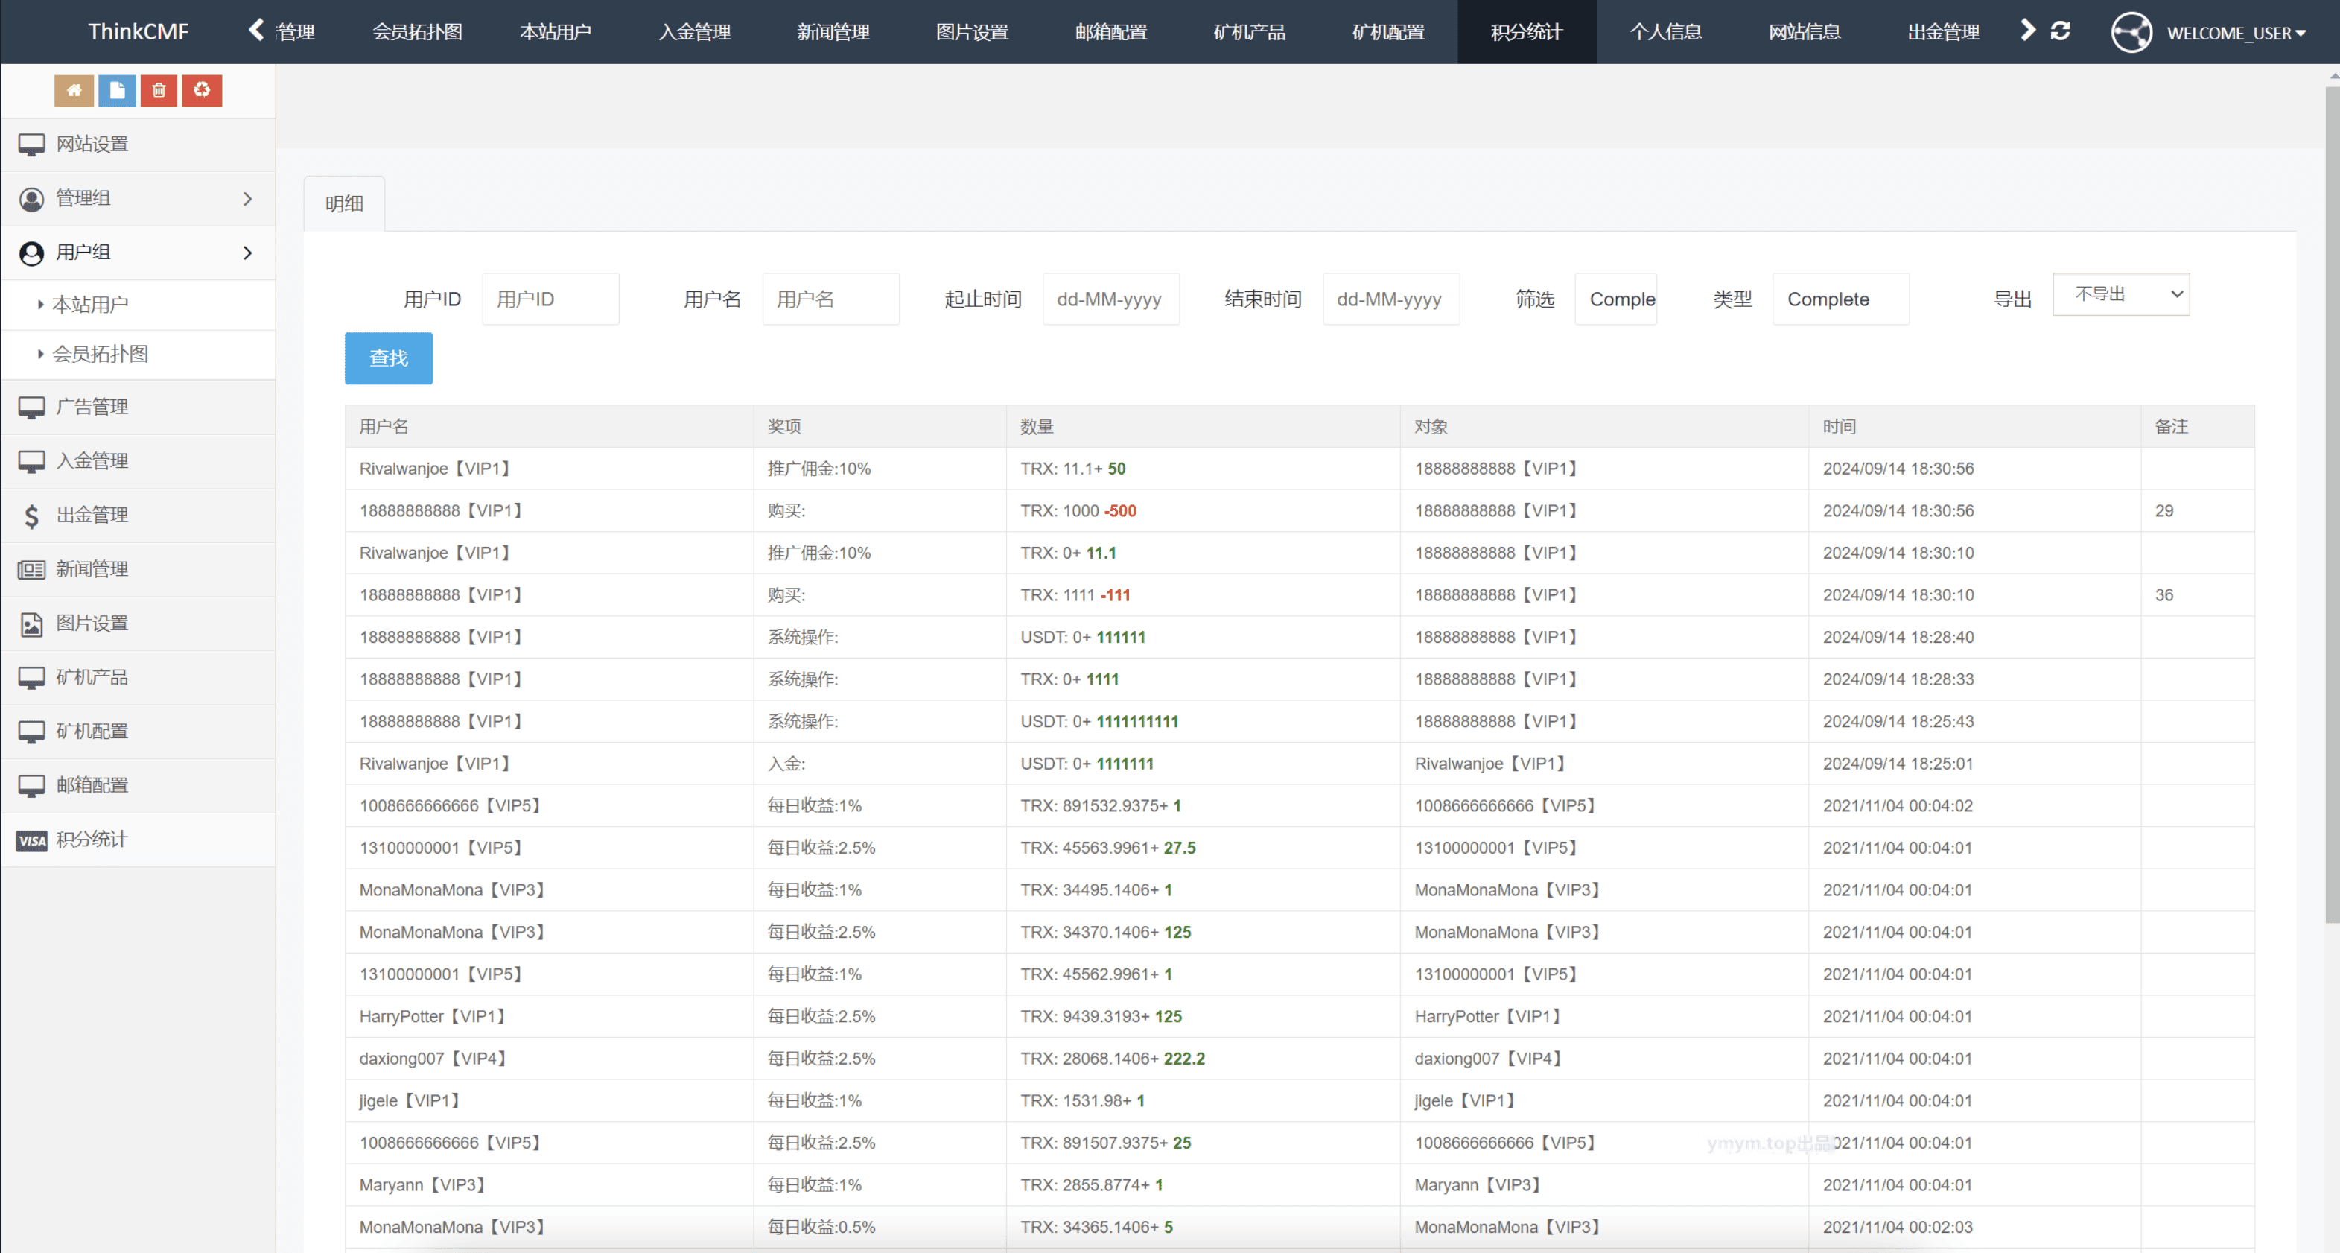Click the refresh icon in top bar
2340x1253 pixels.
pos(2060,31)
